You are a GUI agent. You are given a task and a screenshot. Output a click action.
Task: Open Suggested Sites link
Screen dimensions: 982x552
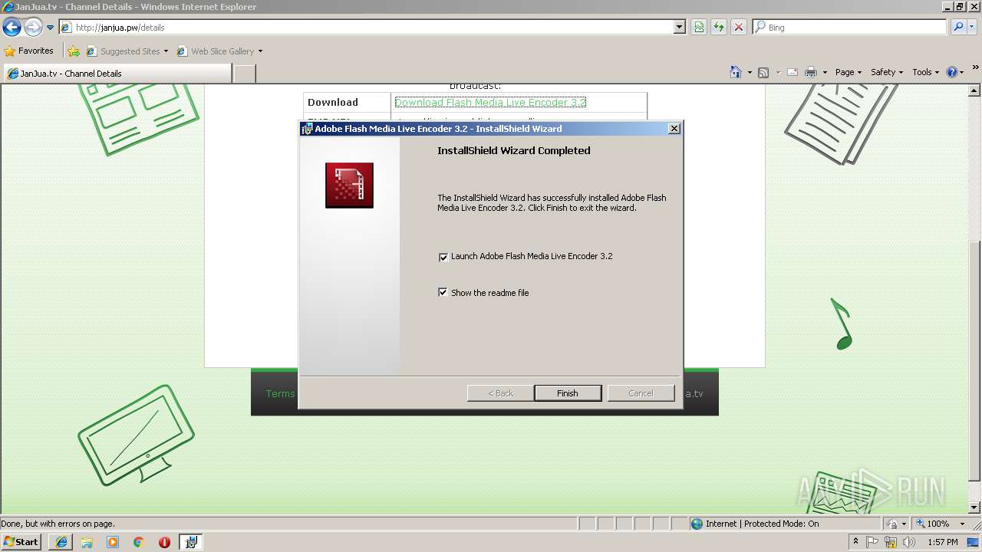tap(127, 51)
